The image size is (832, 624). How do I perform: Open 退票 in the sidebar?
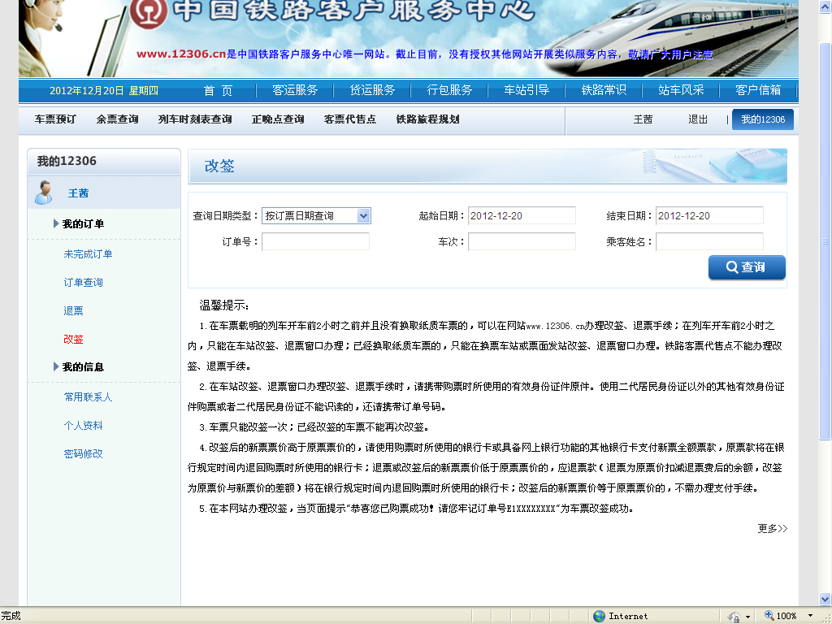[73, 311]
